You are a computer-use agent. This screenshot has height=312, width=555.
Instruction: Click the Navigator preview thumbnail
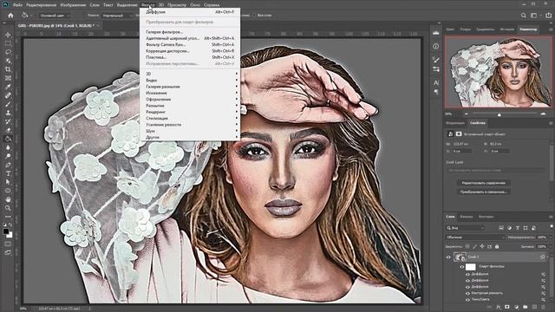[x=498, y=72]
